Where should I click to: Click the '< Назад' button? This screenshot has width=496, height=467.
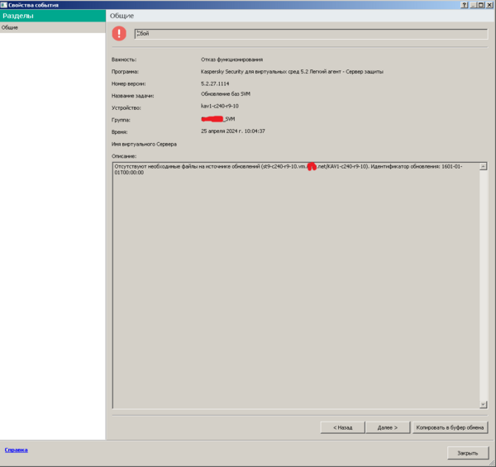342,427
